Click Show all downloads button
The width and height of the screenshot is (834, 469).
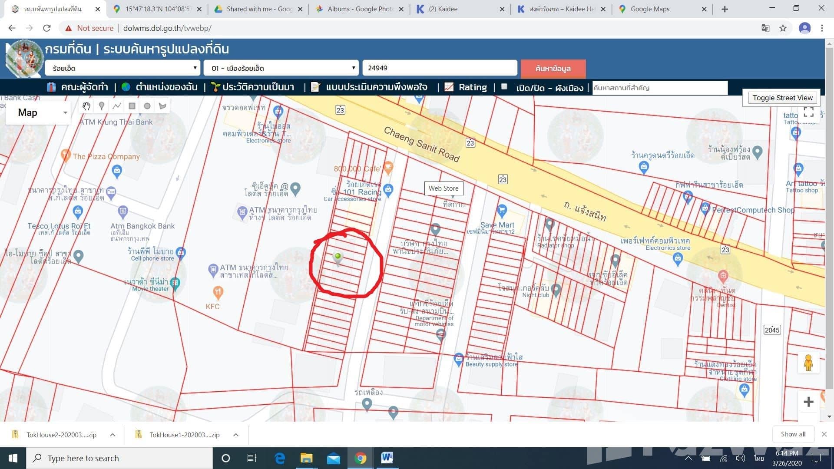coord(793,434)
